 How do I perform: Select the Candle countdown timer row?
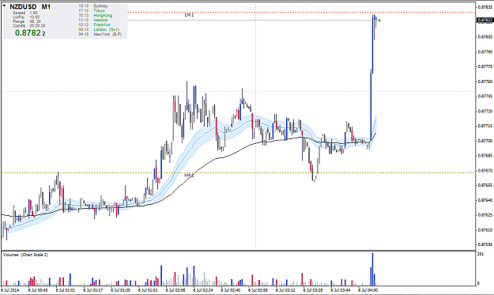29,25
